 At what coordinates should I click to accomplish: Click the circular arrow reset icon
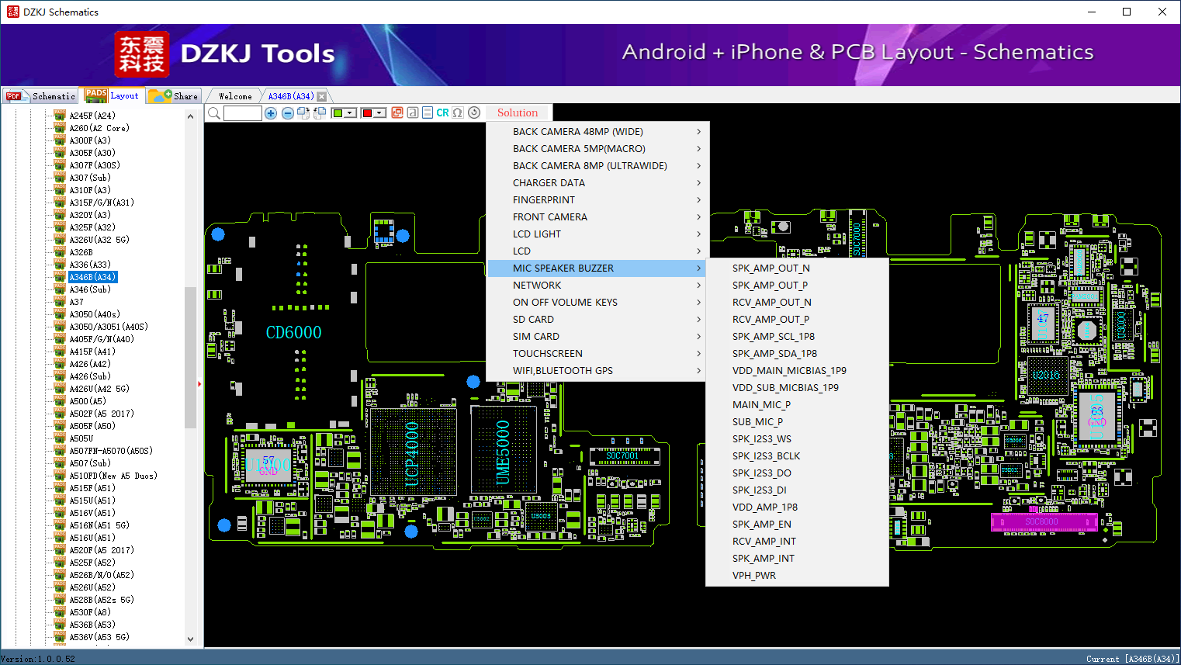pyautogui.click(x=474, y=113)
